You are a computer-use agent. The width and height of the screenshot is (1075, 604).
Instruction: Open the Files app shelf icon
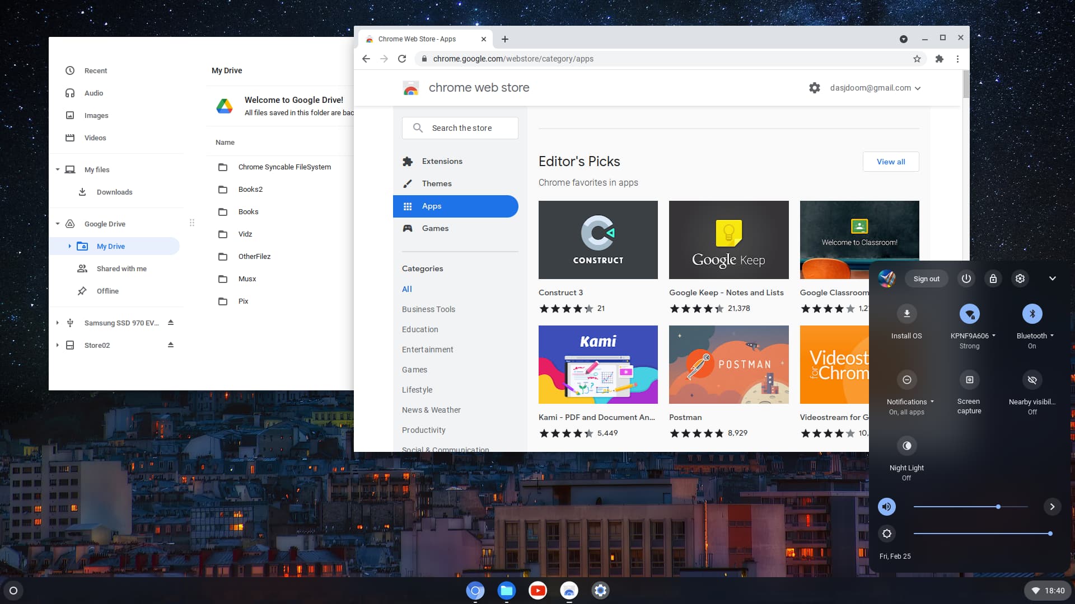[507, 591]
